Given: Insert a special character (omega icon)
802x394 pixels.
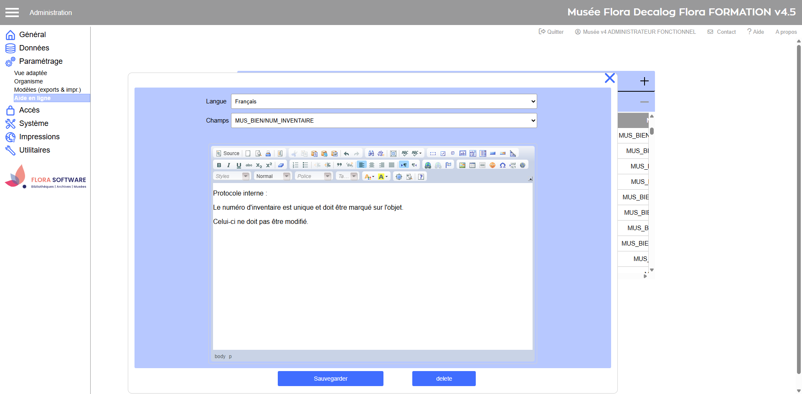Looking at the screenshot, I should (503, 165).
